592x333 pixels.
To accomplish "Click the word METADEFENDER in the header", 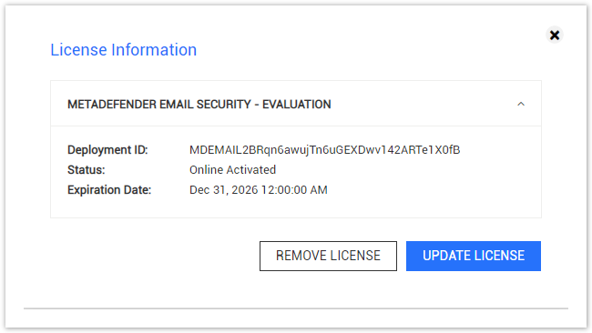I will click(112, 104).
